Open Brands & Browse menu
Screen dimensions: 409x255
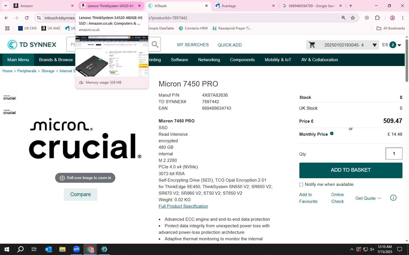coord(56,60)
